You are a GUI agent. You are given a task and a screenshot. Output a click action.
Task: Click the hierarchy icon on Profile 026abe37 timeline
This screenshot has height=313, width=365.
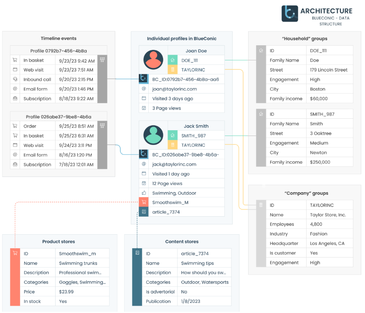pyautogui.click(x=102, y=126)
